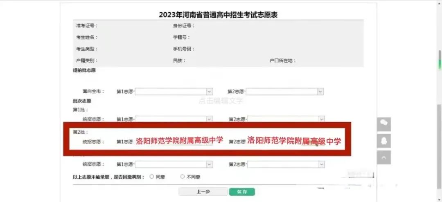
Task: Open 第1志愿 dropdown in the last 统招志愿 row
Action: point(174,164)
